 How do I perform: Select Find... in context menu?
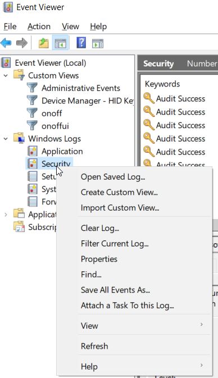click(91, 275)
